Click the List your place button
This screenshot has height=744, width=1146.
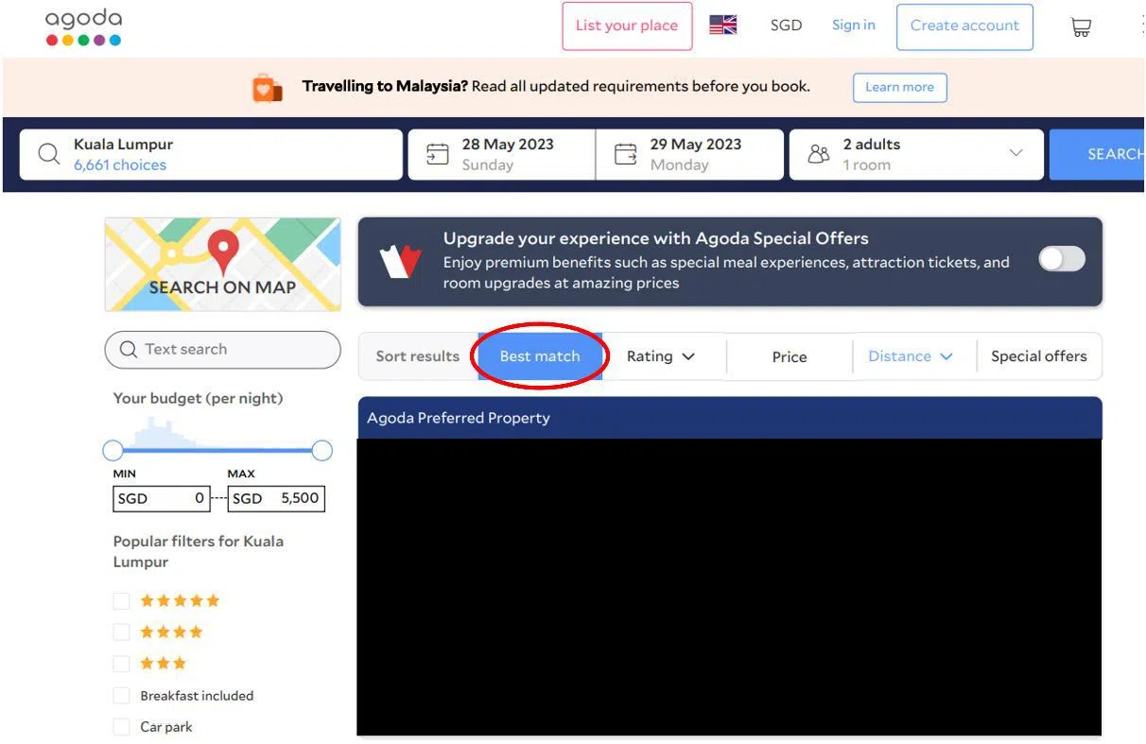click(x=626, y=26)
